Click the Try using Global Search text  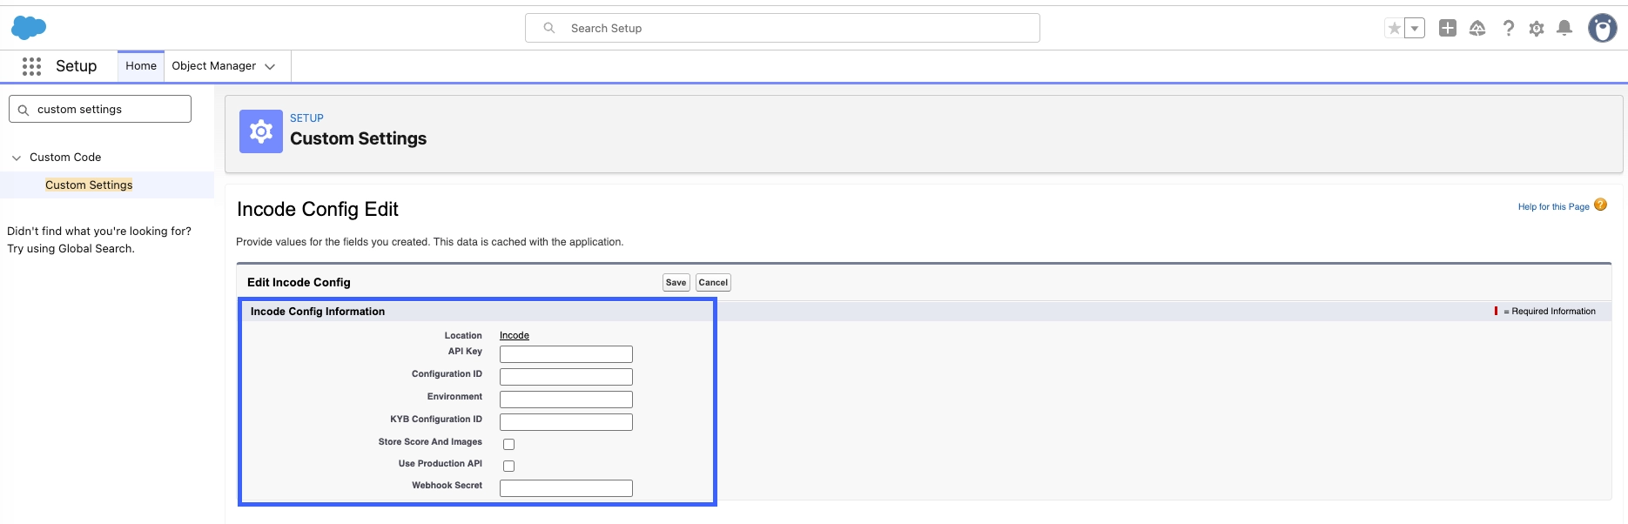71,249
